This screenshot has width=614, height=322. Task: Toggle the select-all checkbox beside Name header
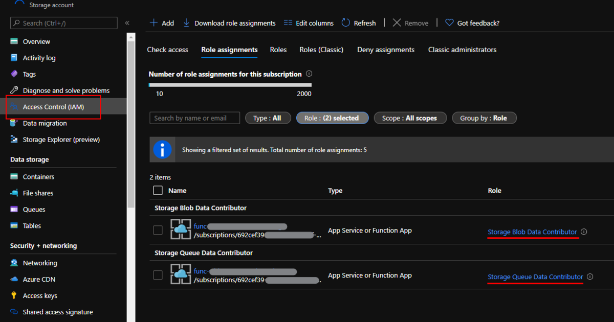158,191
